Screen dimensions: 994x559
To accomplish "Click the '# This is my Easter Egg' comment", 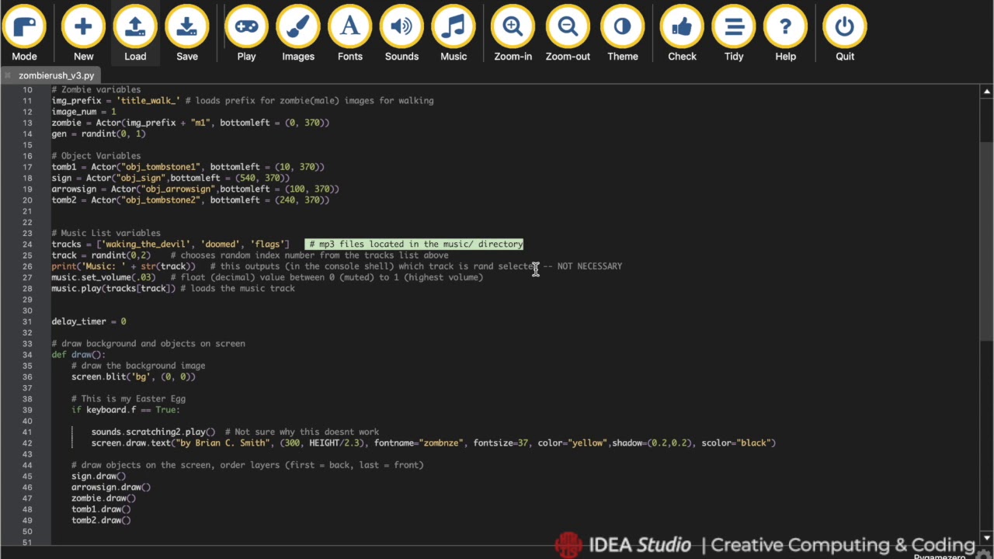I will pyautogui.click(x=128, y=398).
